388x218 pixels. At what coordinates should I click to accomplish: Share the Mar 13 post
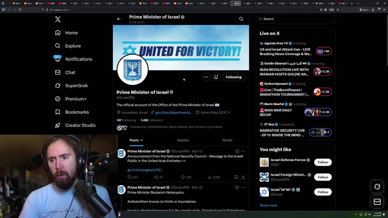coord(243,177)
